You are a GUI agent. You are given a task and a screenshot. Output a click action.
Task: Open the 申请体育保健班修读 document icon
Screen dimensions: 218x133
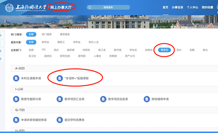pyautogui.click(x=16, y=120)
